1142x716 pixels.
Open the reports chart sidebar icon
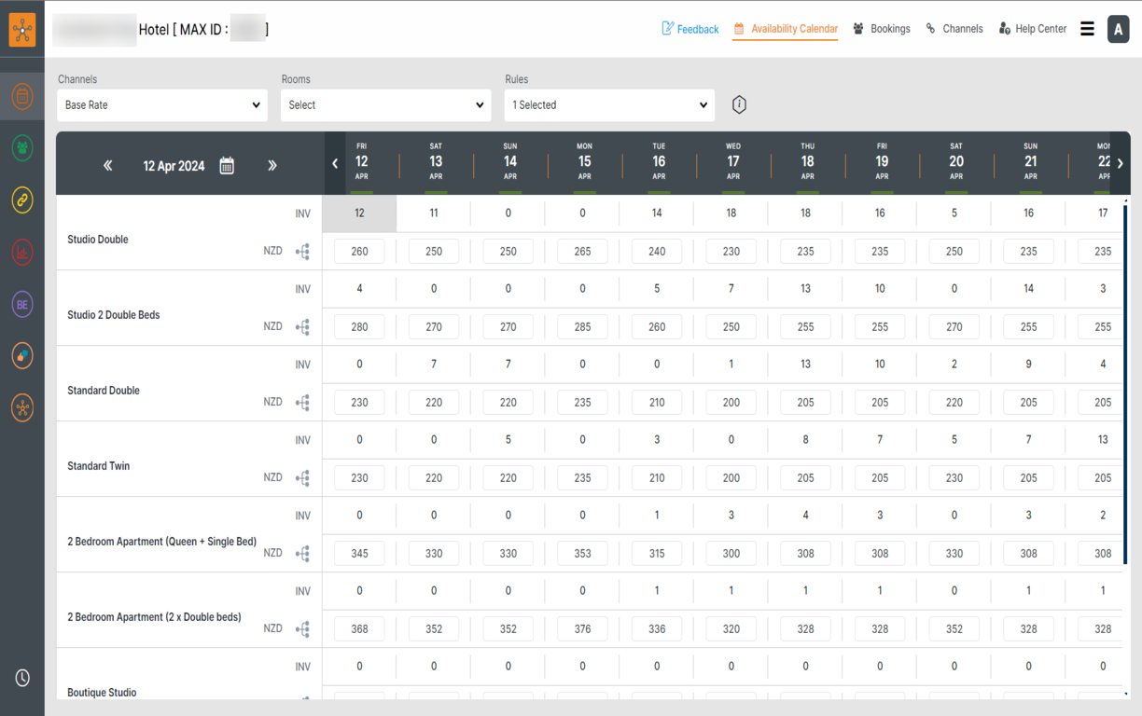22,252
